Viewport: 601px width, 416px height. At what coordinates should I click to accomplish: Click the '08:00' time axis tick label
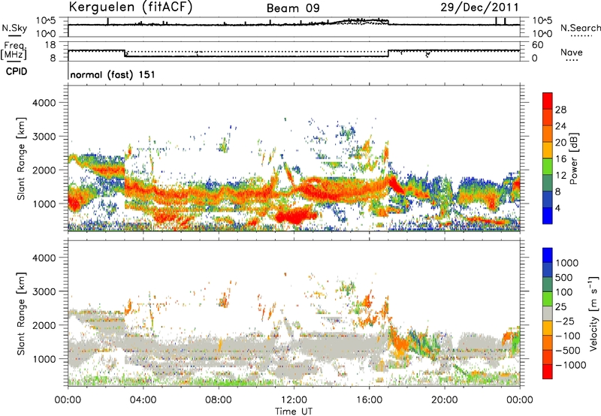tap(219, 399)
